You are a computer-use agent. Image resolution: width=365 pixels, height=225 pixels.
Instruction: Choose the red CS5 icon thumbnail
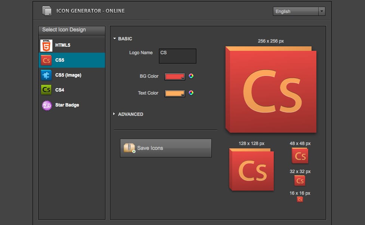[x=46, y=60]
